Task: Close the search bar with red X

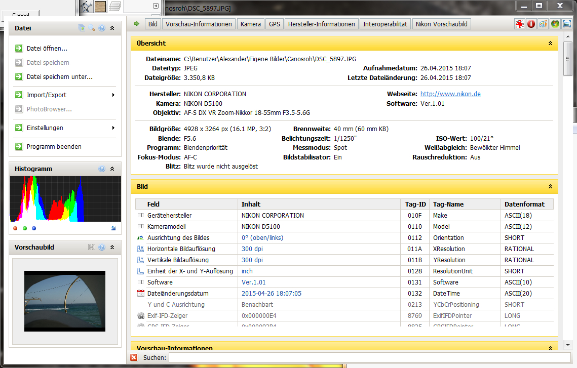Action: click(134, 357)
